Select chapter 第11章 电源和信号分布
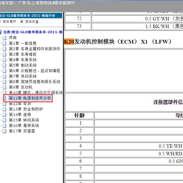Viewport: 183px width, 183px height. pos(30,98)
